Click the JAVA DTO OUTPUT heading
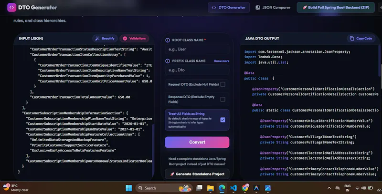The width and height of the screenshot is (382, 194). (262, 39)
